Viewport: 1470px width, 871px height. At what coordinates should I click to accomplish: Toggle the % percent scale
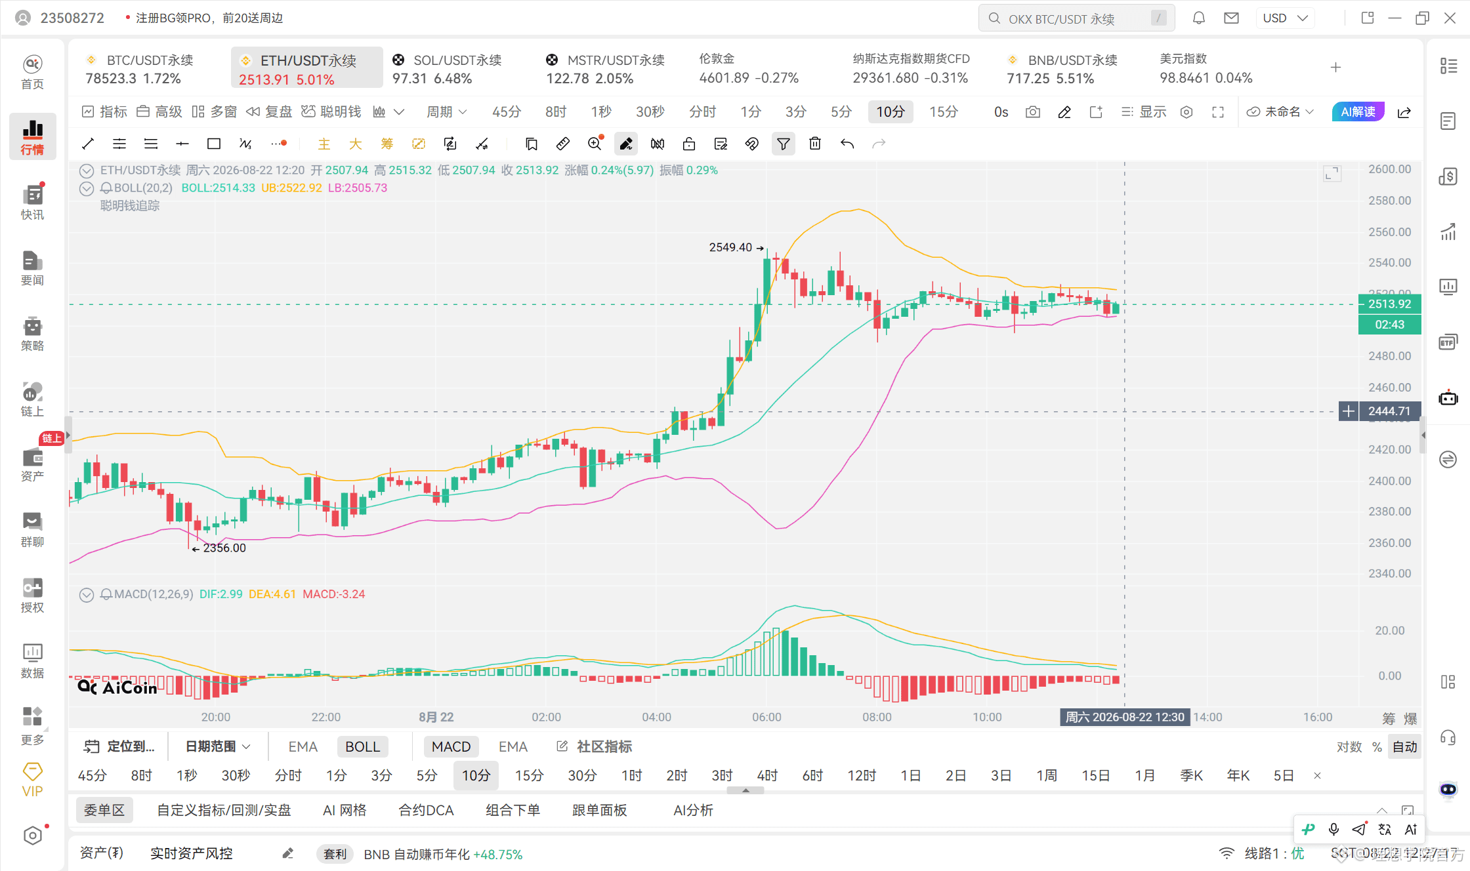[1377, 746]
